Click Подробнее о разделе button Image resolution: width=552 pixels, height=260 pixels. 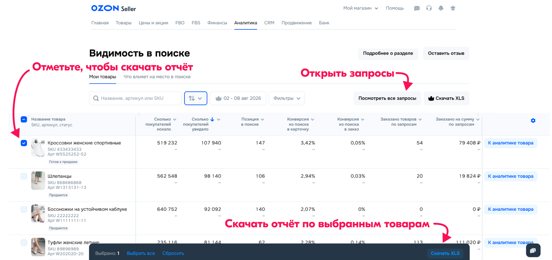388,53
